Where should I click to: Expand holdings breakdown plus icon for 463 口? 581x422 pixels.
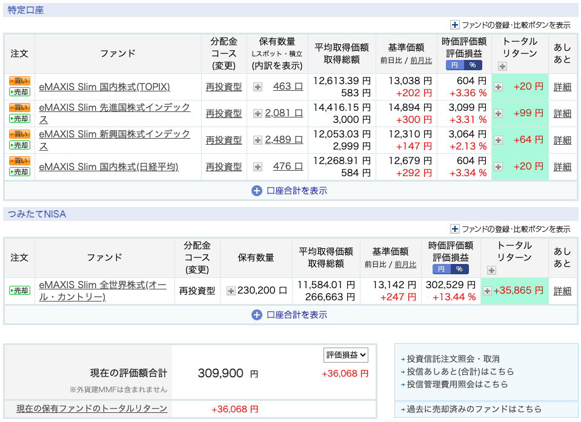257,87
